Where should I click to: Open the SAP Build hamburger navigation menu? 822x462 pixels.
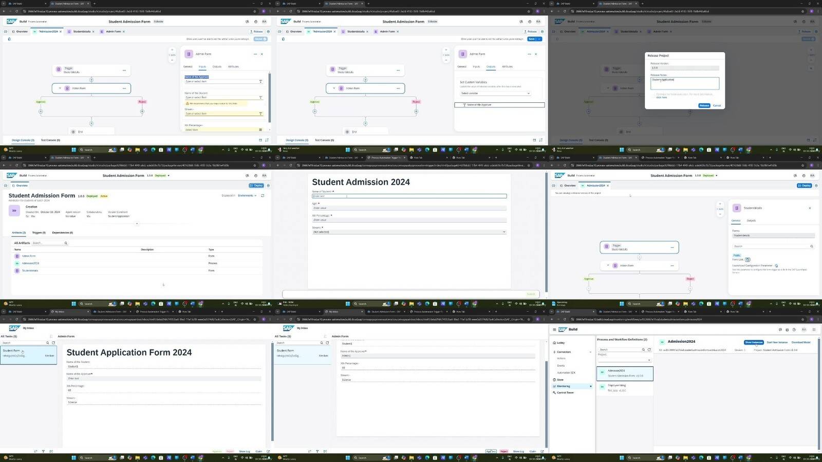(x=554, y=329)
